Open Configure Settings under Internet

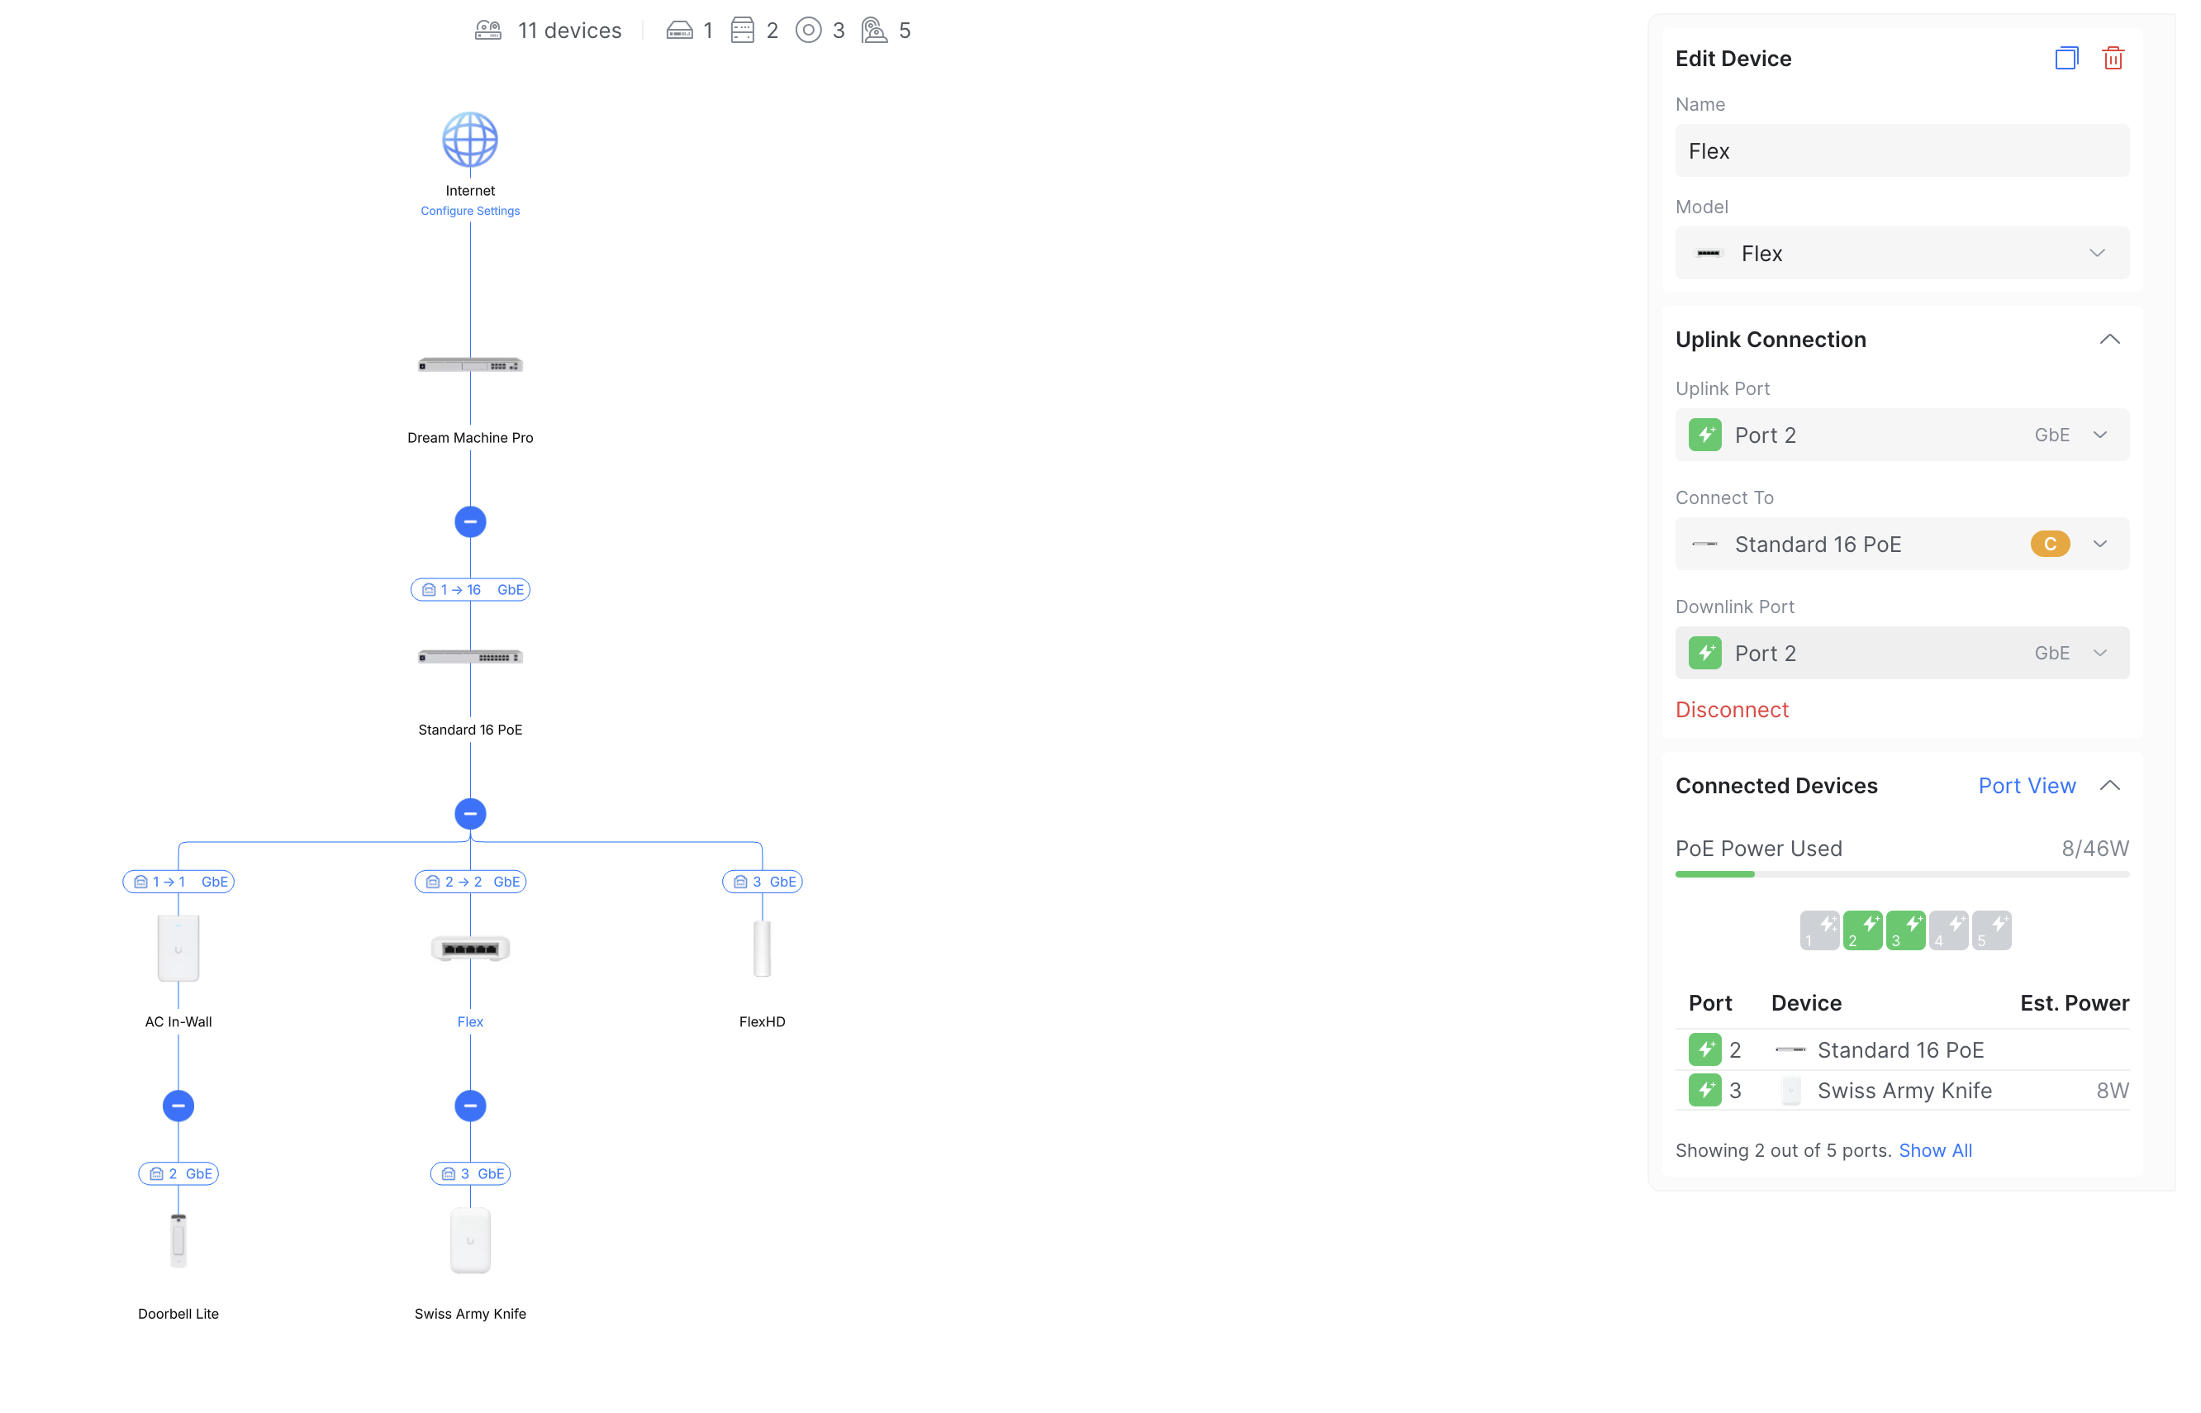[x=470, y=211]
